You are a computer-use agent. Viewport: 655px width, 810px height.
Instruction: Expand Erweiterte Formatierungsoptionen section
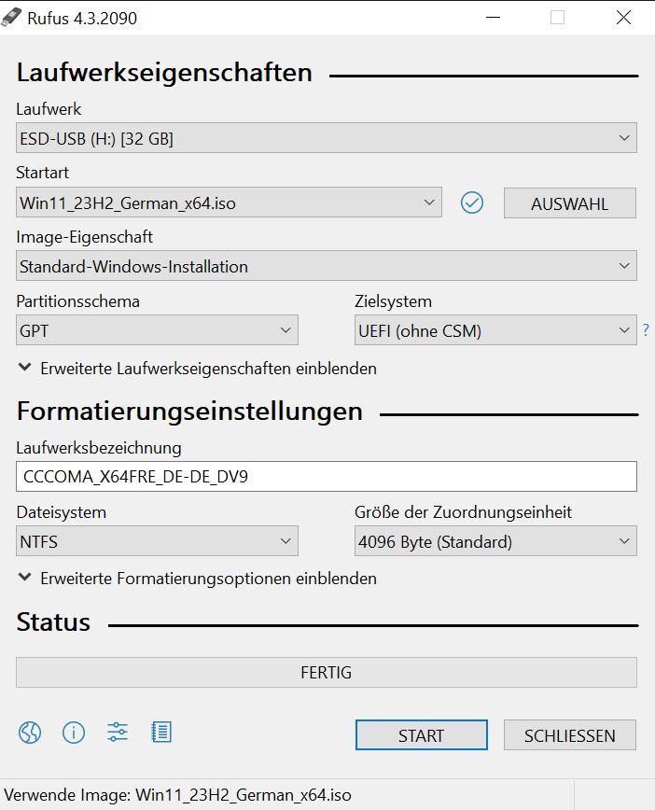click(197, 578)
